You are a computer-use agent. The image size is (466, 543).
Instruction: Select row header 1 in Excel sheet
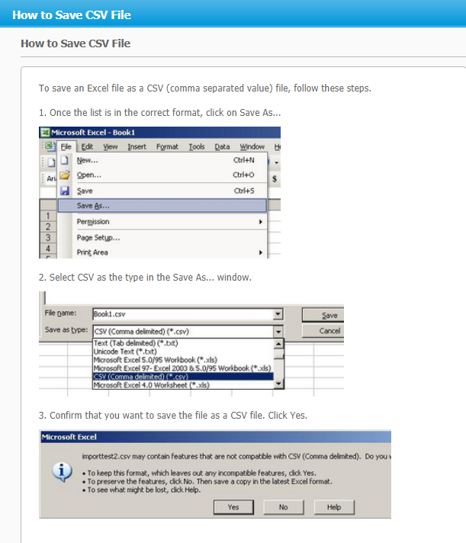point(48,216)
